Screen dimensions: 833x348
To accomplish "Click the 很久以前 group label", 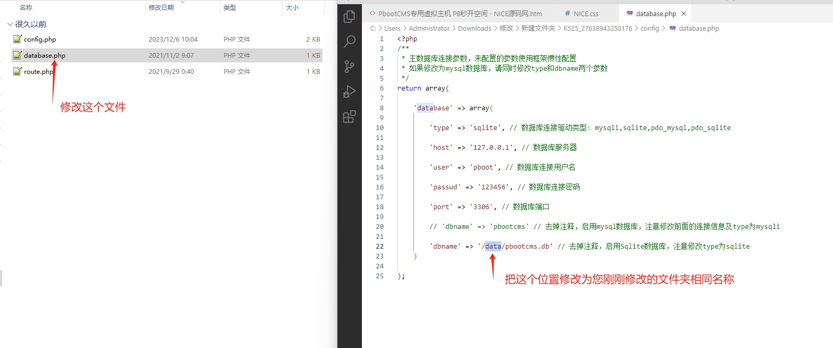I will [31, 24].
